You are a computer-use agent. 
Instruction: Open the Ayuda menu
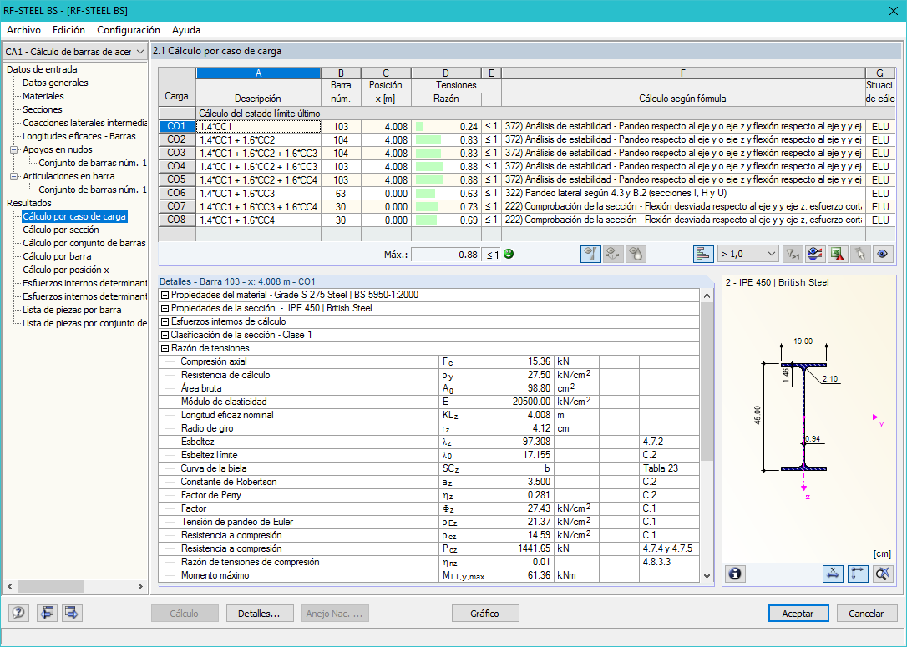186,30
